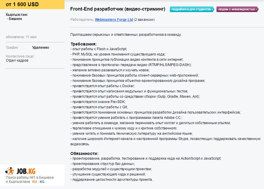Select the requirement line about Git experience
Viewport: 264px width, 189px height.
[99, 107]
